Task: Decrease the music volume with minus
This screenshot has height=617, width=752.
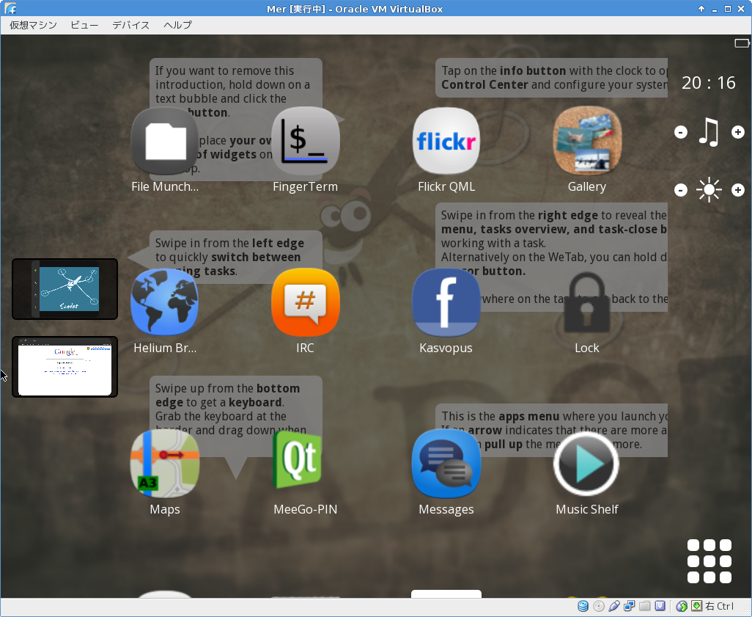Action: coord(681,132)
